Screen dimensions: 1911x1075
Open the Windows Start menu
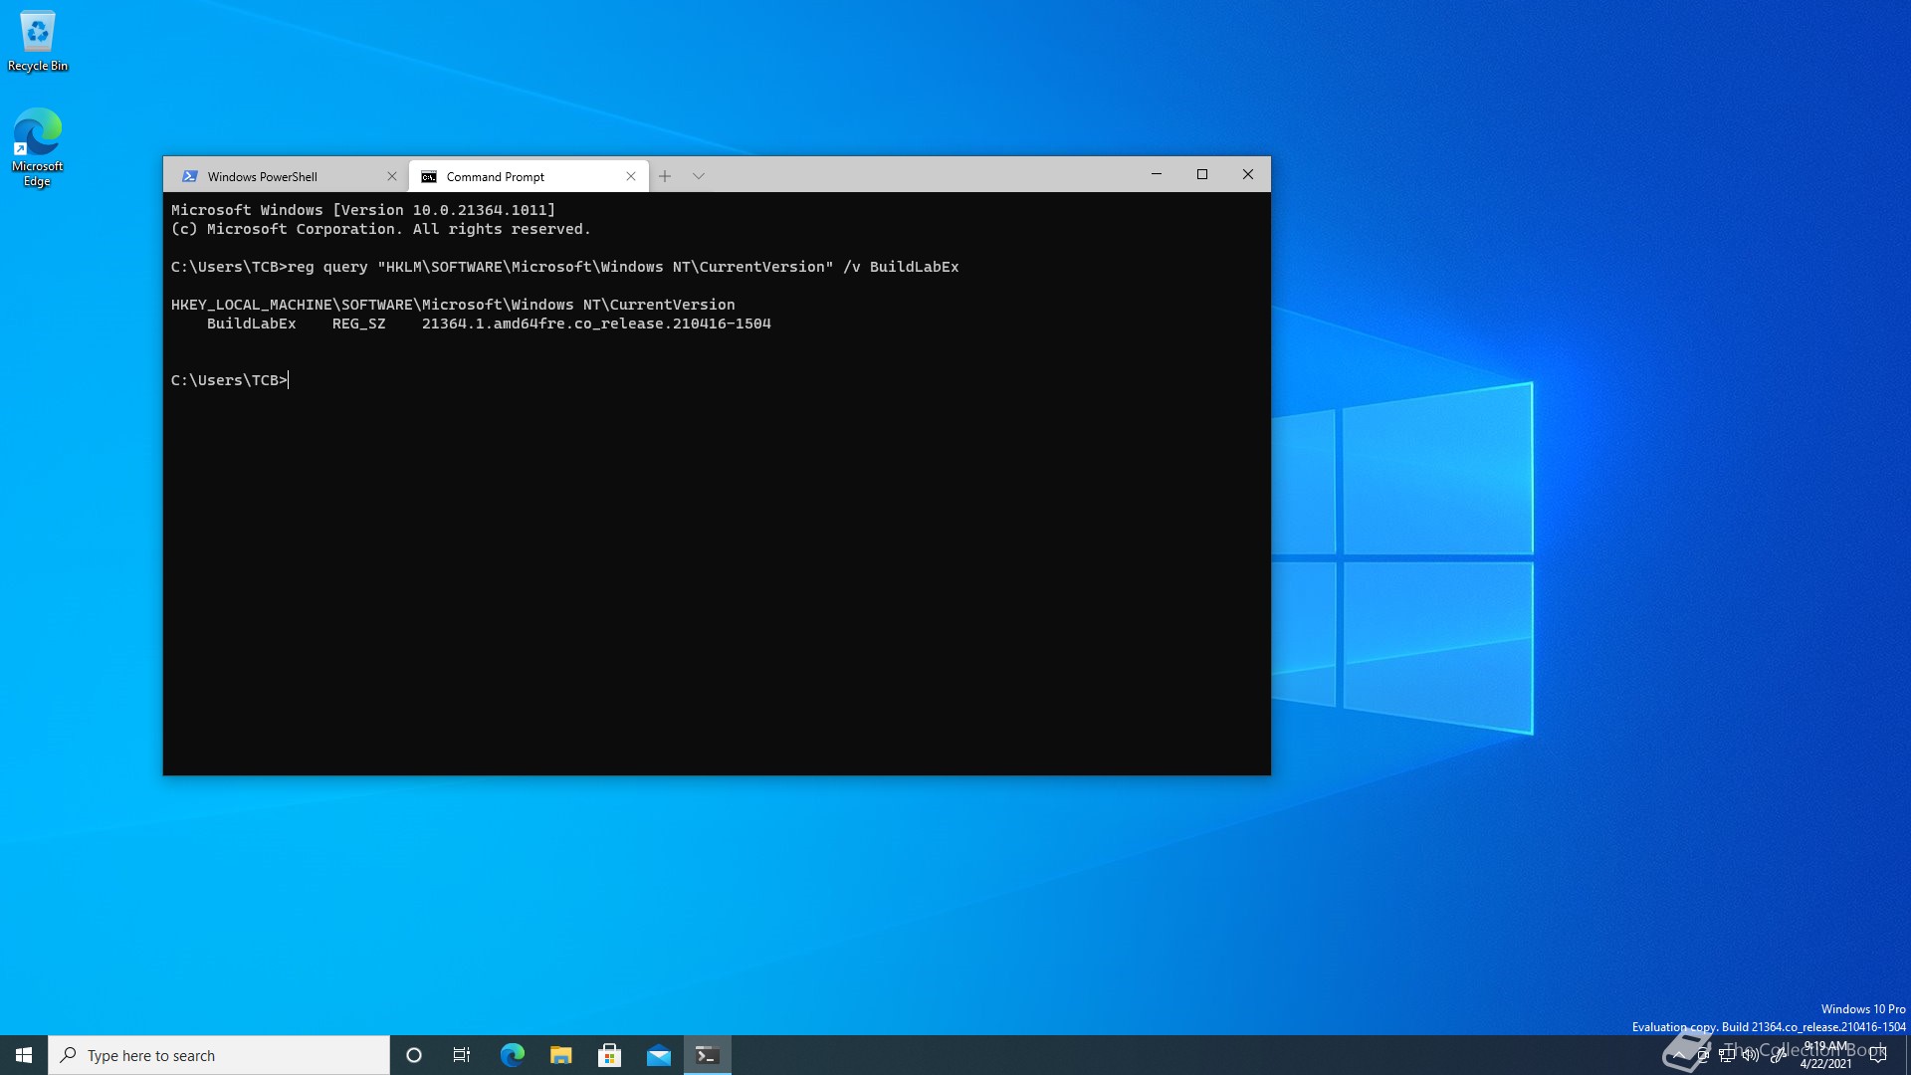(24, 1055)
